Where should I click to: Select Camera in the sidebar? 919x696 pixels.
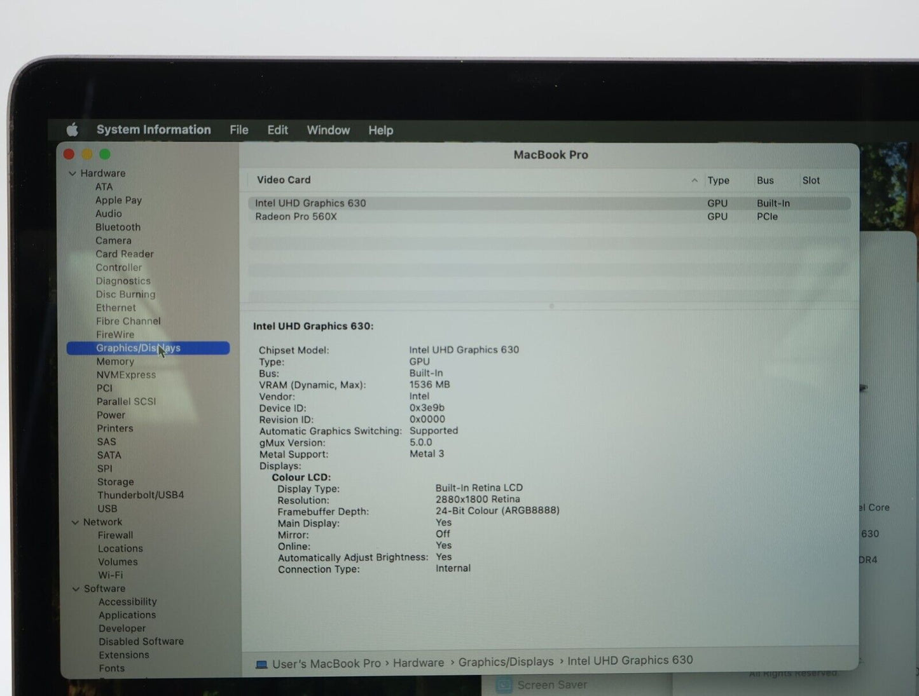click(113, 240)
